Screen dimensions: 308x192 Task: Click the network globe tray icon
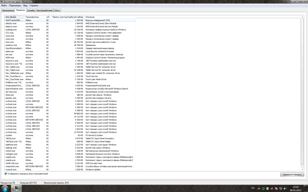click(x=281, y=189)
